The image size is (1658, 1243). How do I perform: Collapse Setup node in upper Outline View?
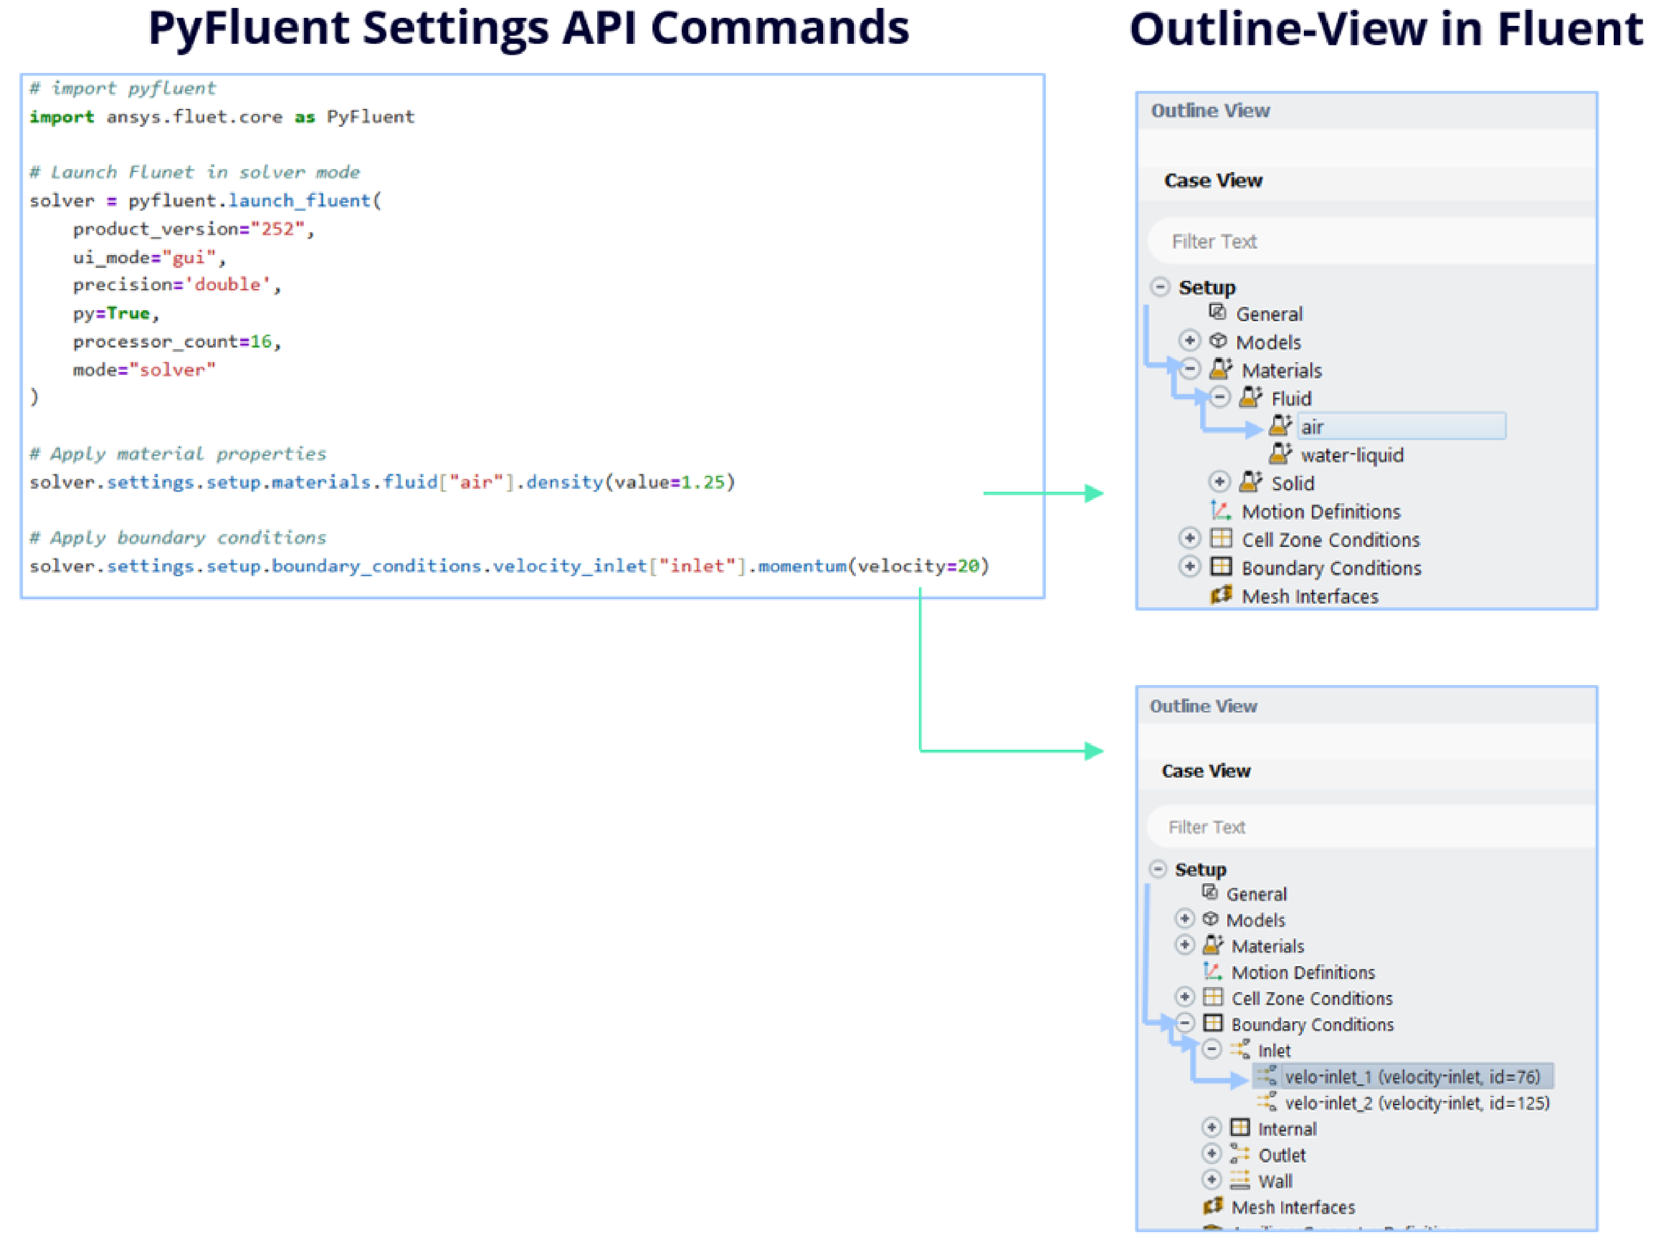1160,286
